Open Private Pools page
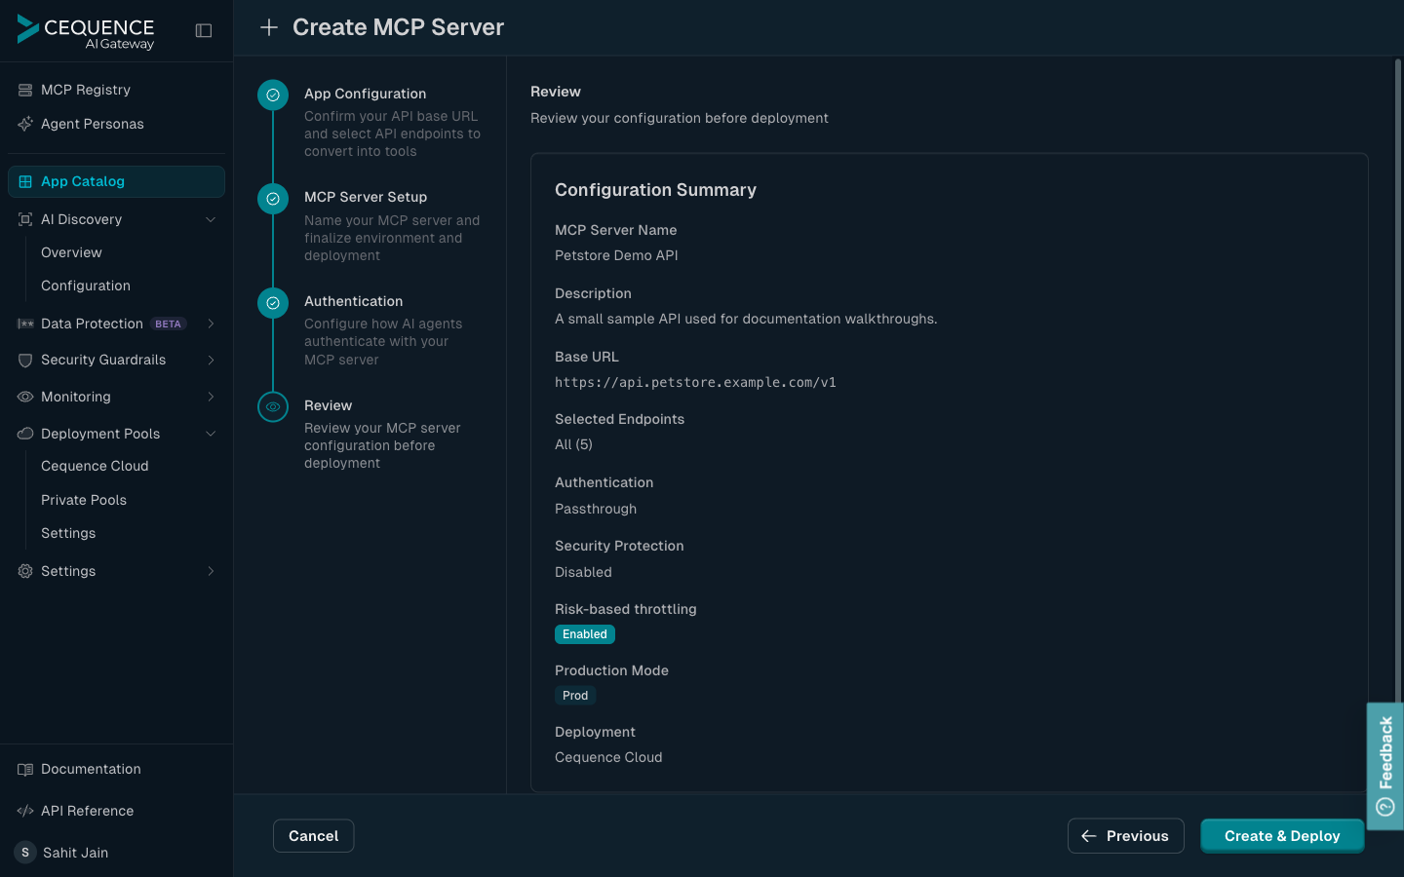The width and height of the screenshot is (1404, 877). pyautogui.click(x=84, y=500)
